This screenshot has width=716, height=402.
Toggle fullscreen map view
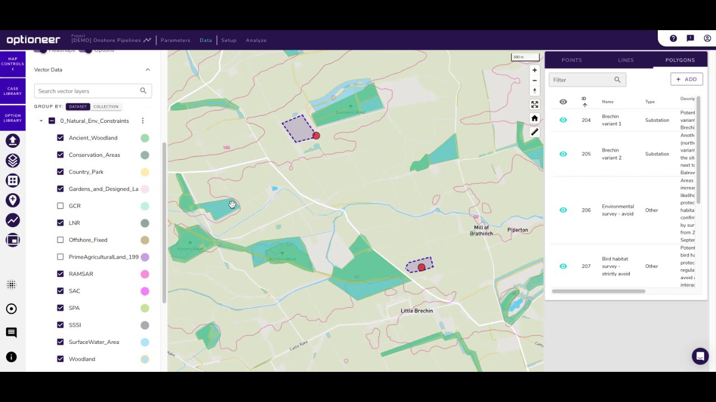pos(535,104)
